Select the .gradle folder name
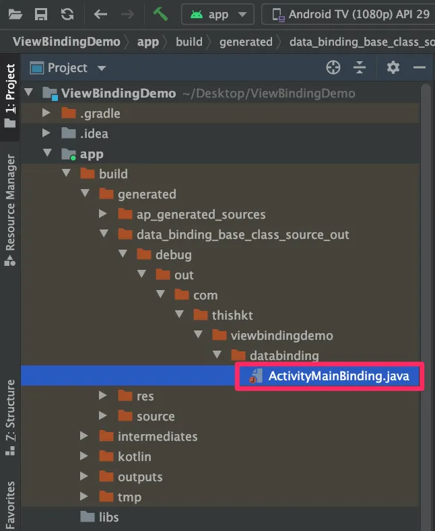Viewport: 435px width, 531px height. pos(100,114)
